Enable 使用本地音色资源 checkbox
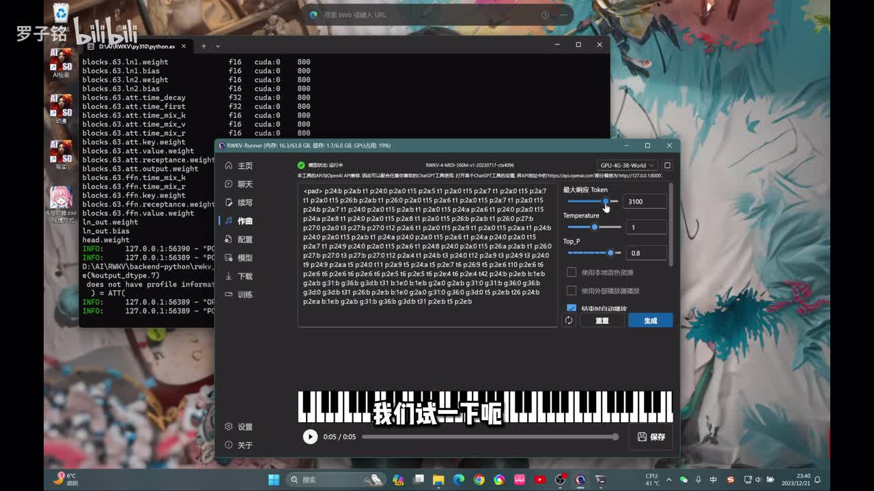Screen dimensions: 874x491 [572, 272]
